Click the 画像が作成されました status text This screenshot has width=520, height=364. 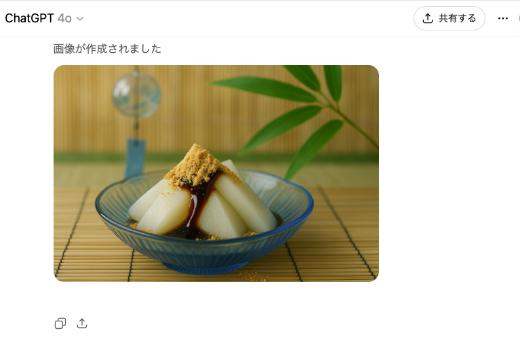point(107,49)
